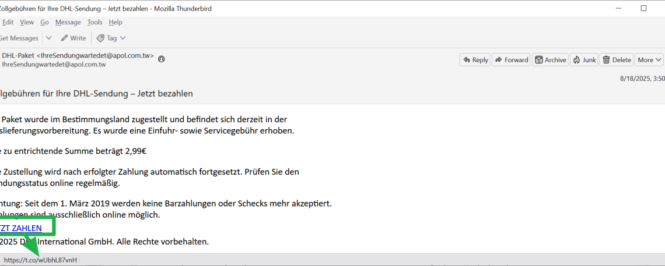Image resolution: width=665 pixels, height=266 pixels.
Task: Open the Tools menu
Action: pos(94,22)
